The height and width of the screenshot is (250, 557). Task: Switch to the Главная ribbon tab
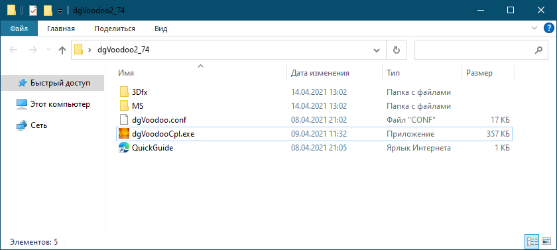pyautogui.click(x=61, y=29)
